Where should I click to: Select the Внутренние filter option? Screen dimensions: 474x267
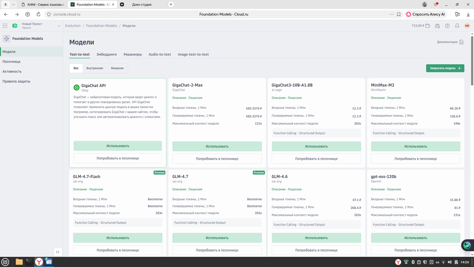pyautogui.click(x=95, y=68)
